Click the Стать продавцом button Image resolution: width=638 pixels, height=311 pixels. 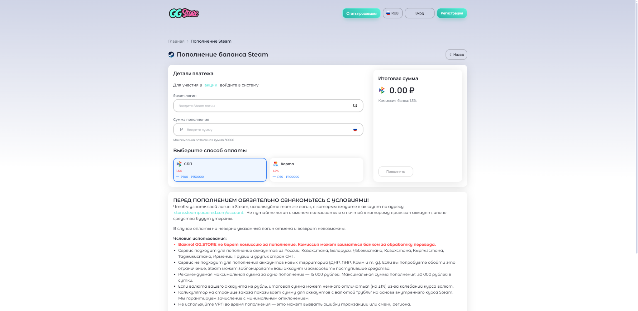(x=361, y=13)
